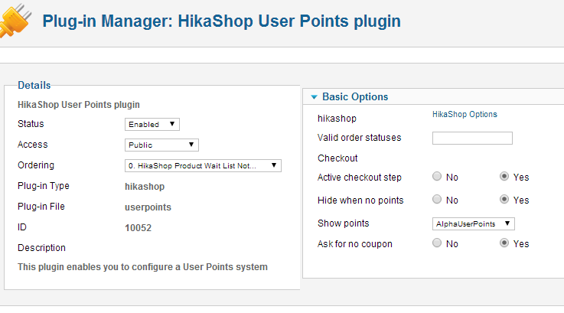Click the Valid order statuses text field
This screenshot has width=564, height=313.
click(x=472, y=139)
